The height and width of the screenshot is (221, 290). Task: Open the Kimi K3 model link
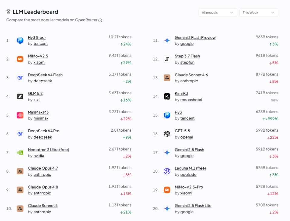181,93
